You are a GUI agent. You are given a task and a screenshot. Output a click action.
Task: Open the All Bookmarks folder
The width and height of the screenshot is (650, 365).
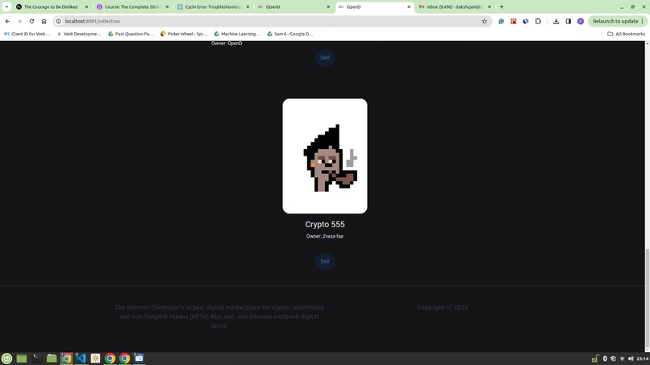pyautogui.click(x=626, y=34)
